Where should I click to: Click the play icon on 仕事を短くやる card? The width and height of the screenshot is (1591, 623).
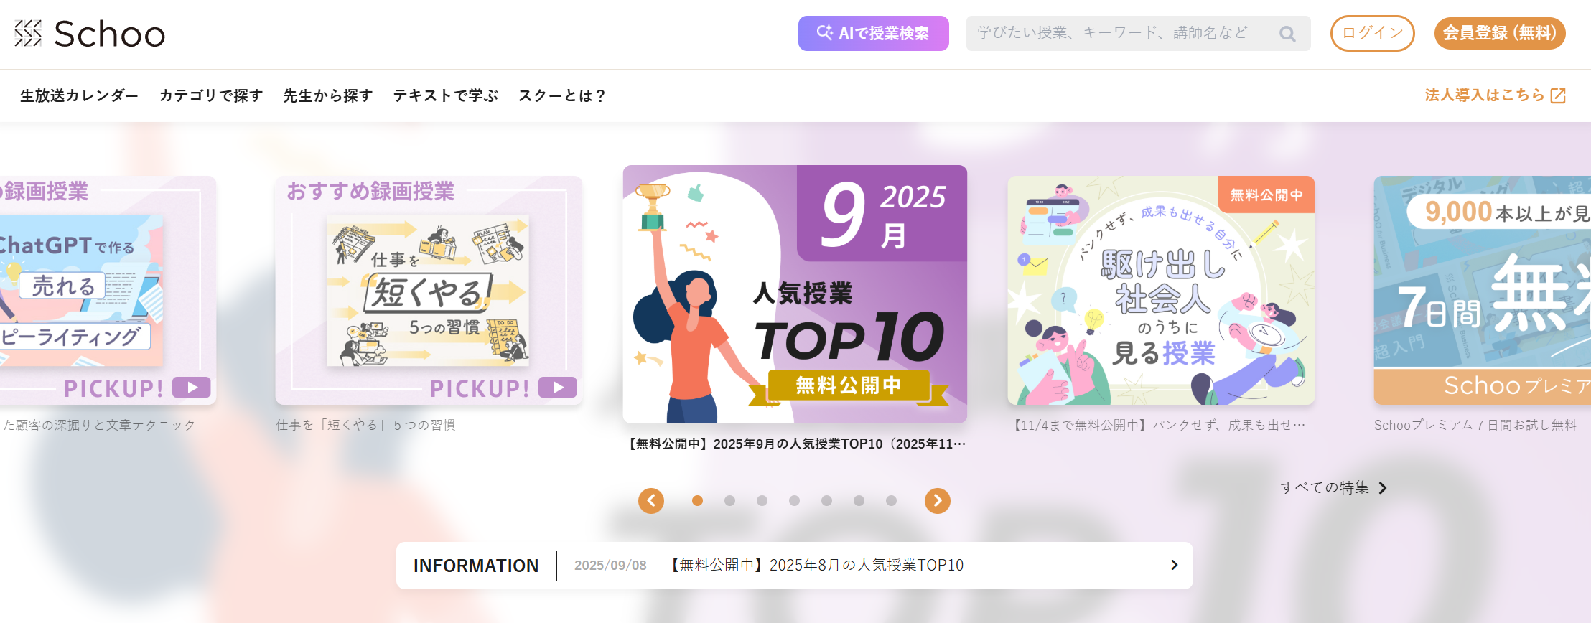tap(557, 388)
